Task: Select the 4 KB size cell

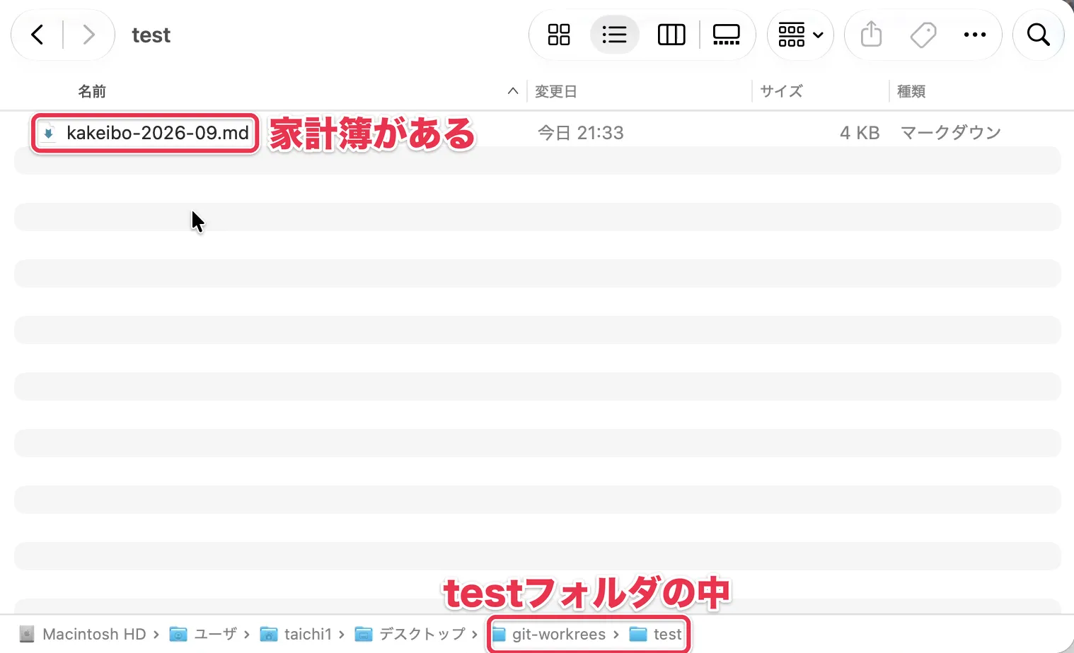Action: [x=860, y=133]
